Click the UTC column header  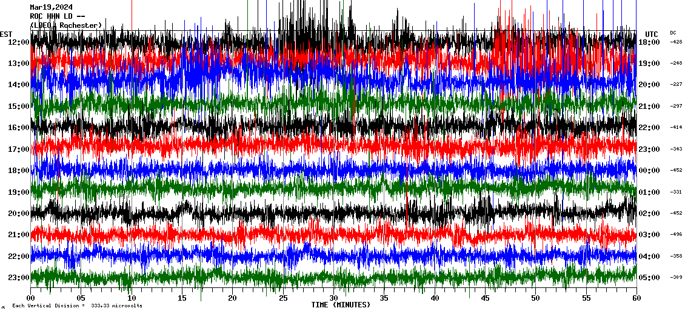(651, 34)
